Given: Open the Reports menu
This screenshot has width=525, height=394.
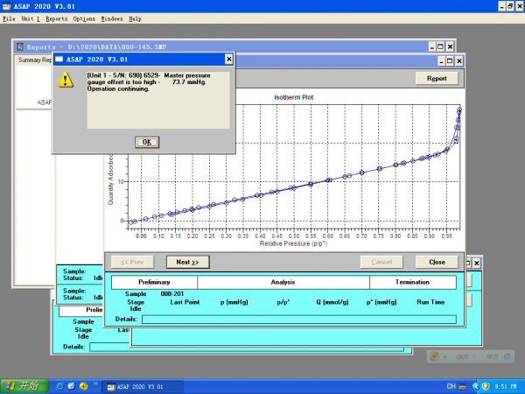Looking at the screenshot, I should 57,18.
